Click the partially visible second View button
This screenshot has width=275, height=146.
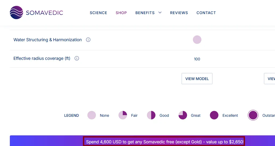tap(270, 79)
